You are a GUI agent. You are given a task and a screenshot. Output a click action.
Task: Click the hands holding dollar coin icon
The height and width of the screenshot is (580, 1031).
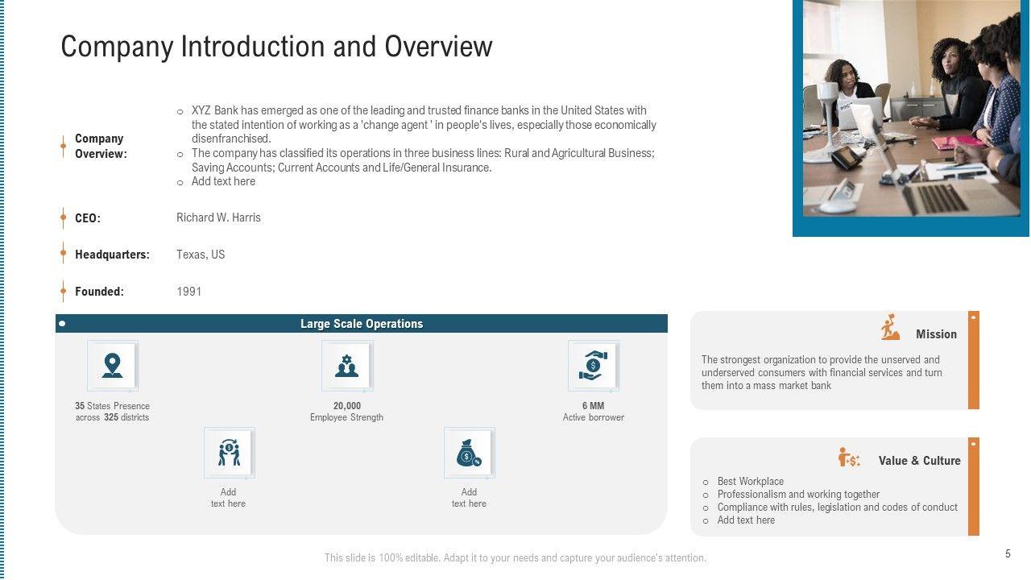[x=594, y=366]
